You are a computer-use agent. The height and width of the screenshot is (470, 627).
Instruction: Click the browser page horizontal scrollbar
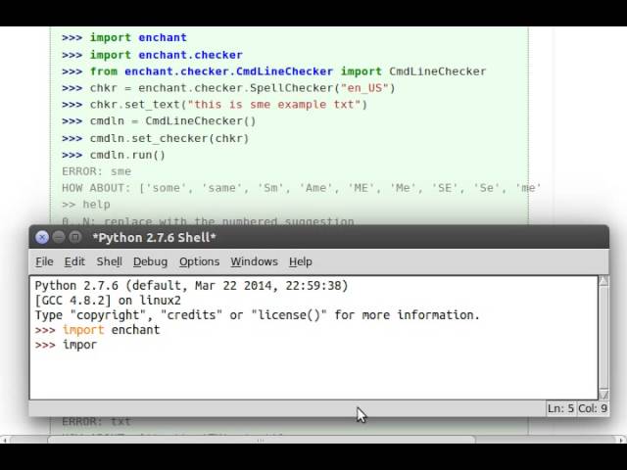click(262, 440)
